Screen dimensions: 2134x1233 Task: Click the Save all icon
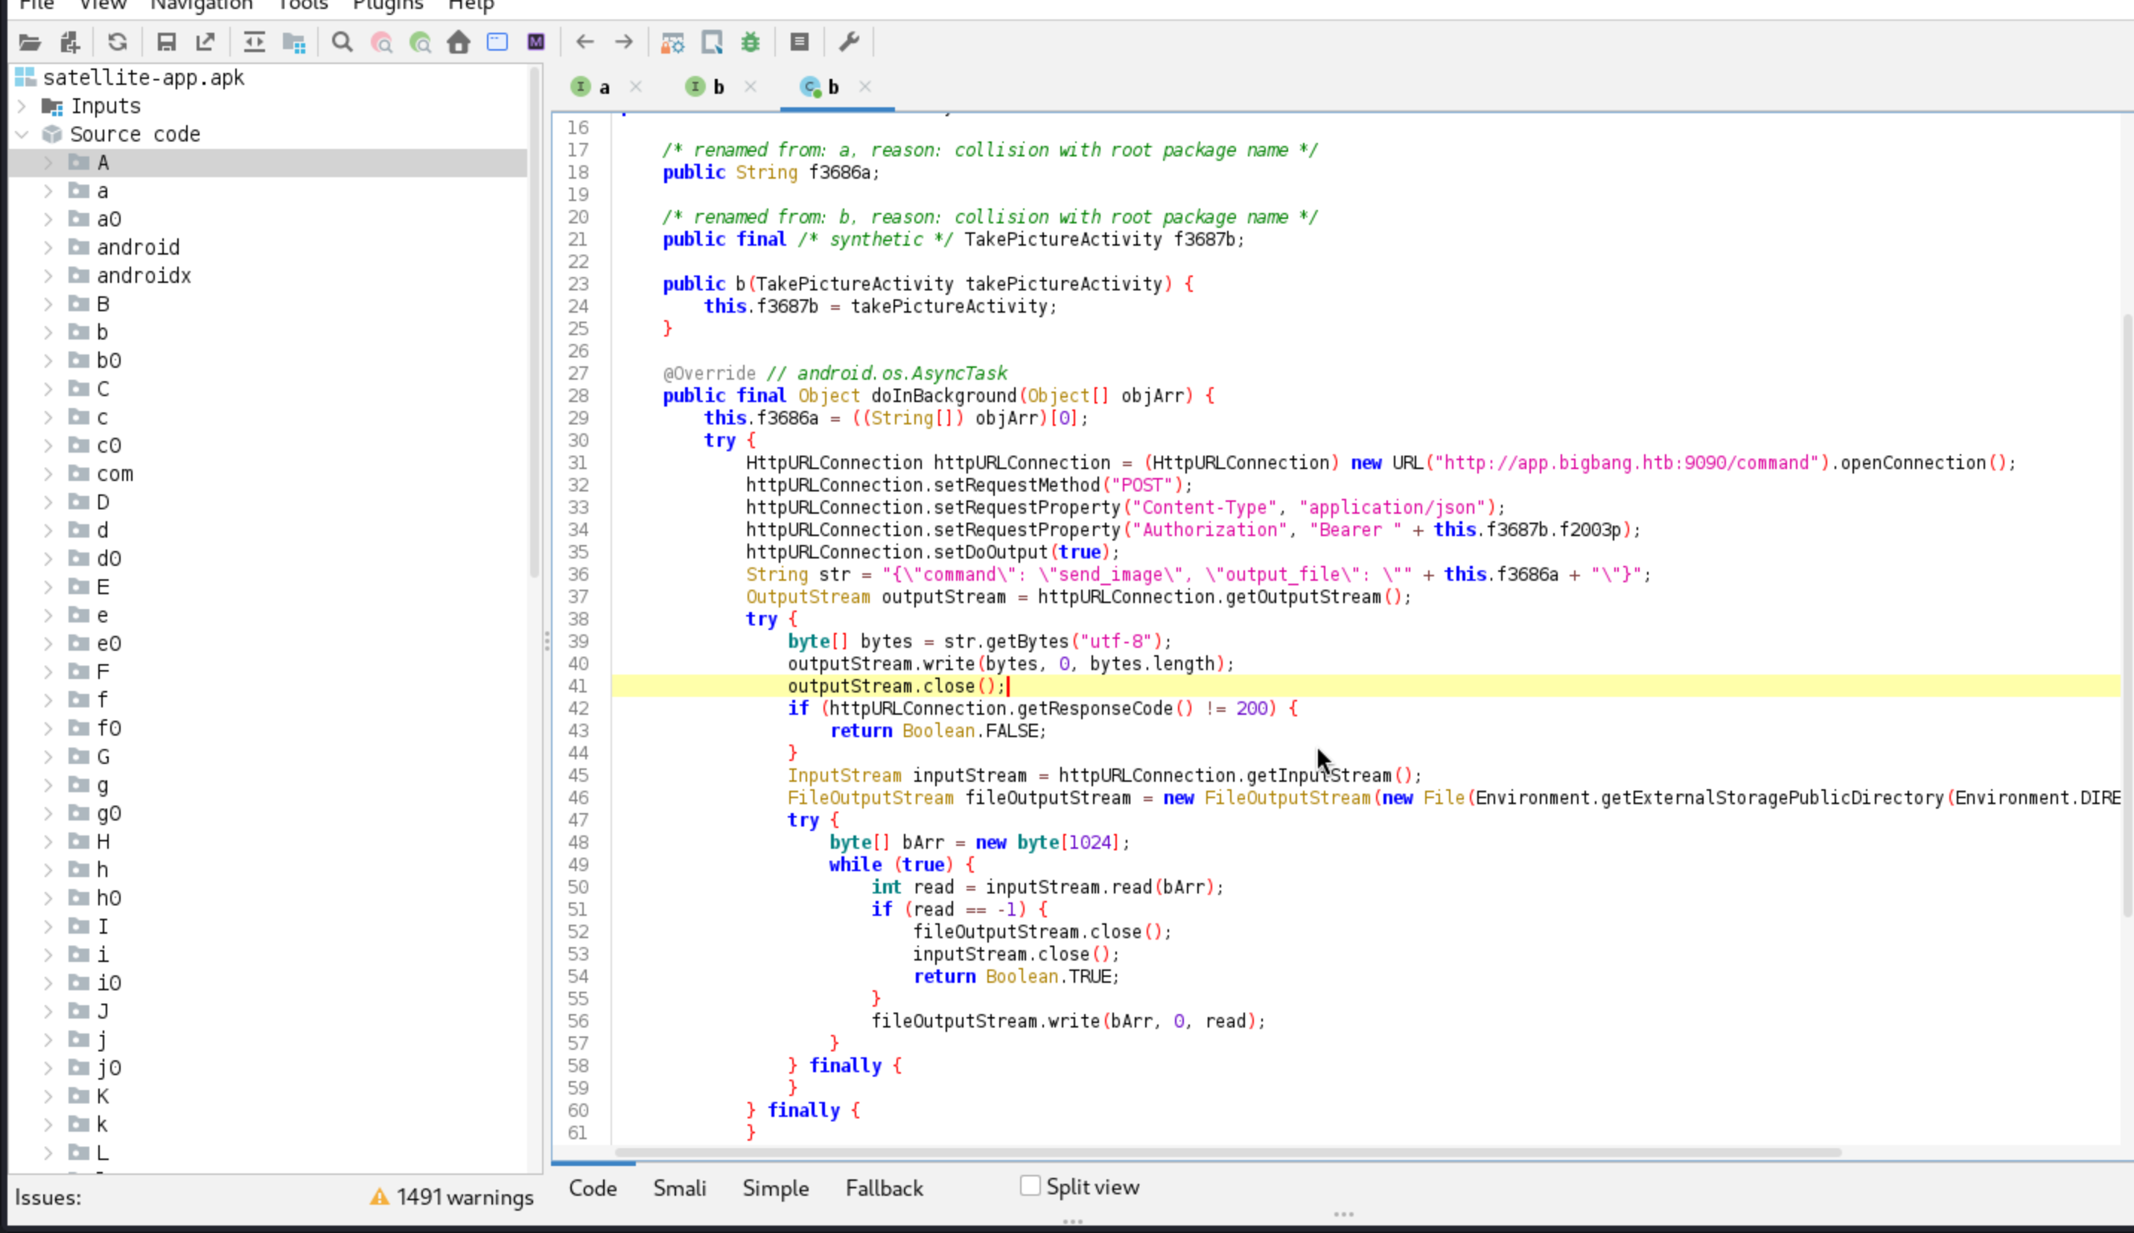point(166,42)
